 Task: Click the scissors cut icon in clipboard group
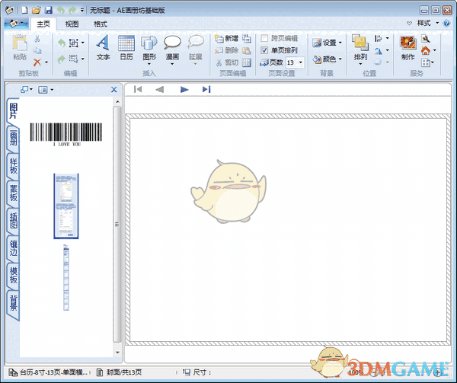(x=37, y=38)
